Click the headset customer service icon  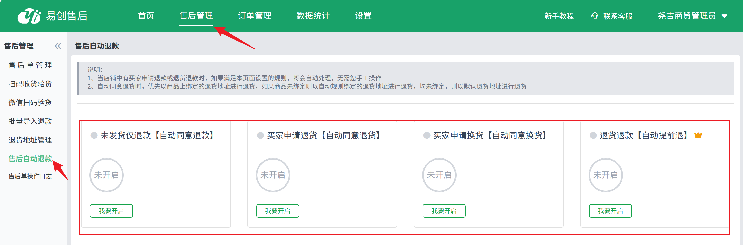coord(595,16)
